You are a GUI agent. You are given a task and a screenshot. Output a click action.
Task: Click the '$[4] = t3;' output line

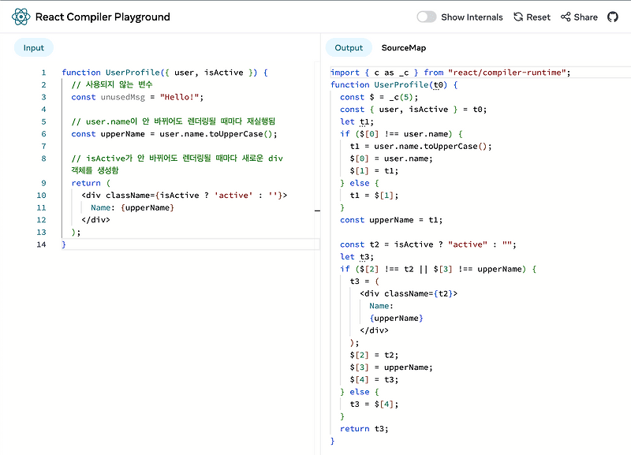click(x=374, y=379)
